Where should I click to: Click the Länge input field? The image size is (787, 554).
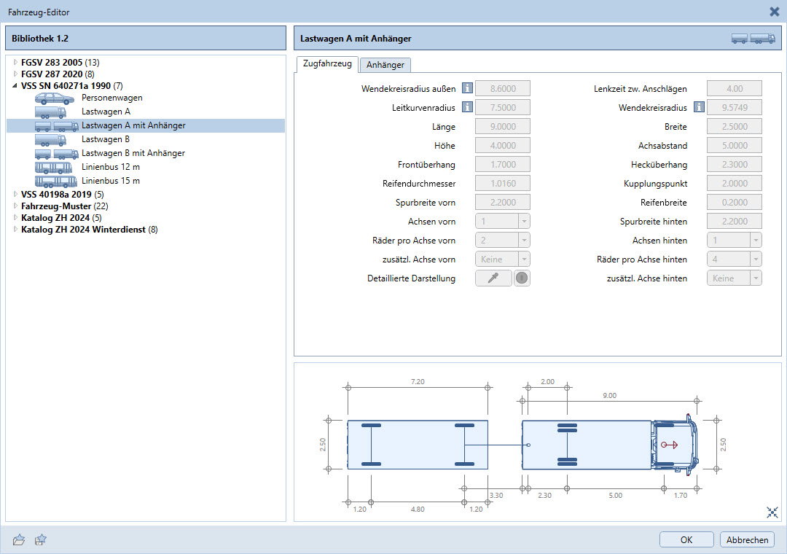tap(502, 127)
